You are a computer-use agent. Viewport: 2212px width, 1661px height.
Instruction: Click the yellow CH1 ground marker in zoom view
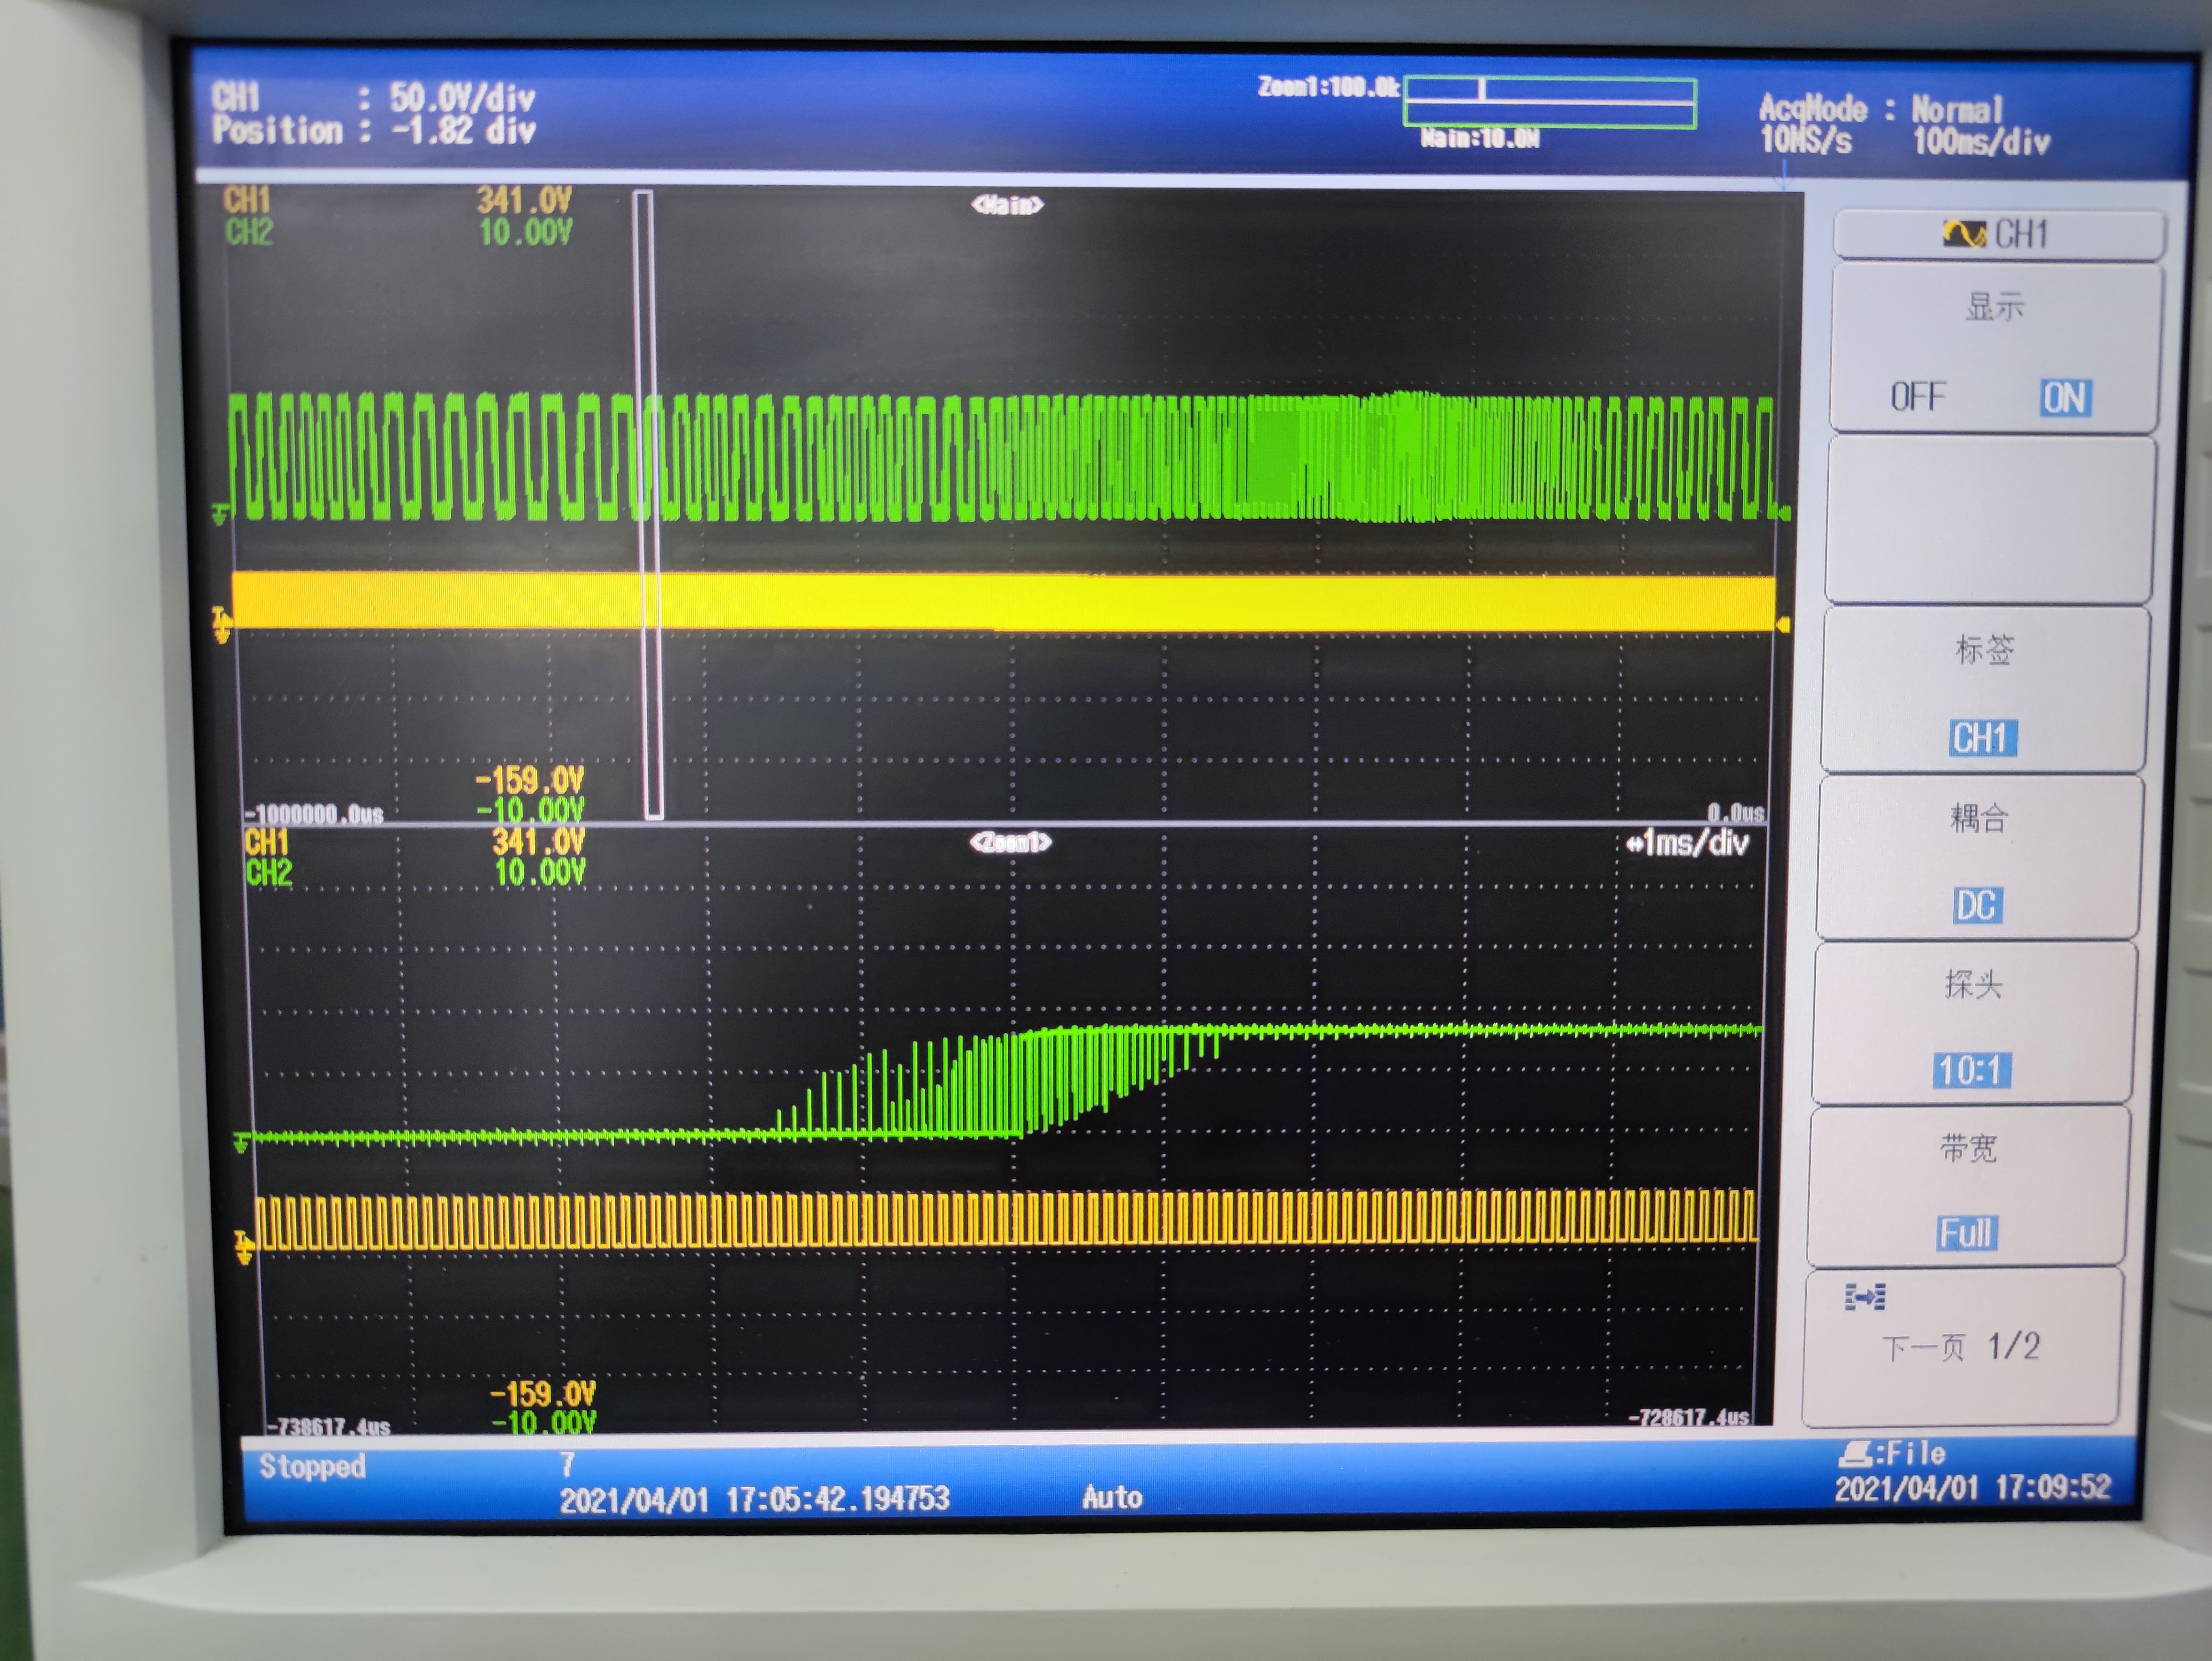pos(243,1248)
